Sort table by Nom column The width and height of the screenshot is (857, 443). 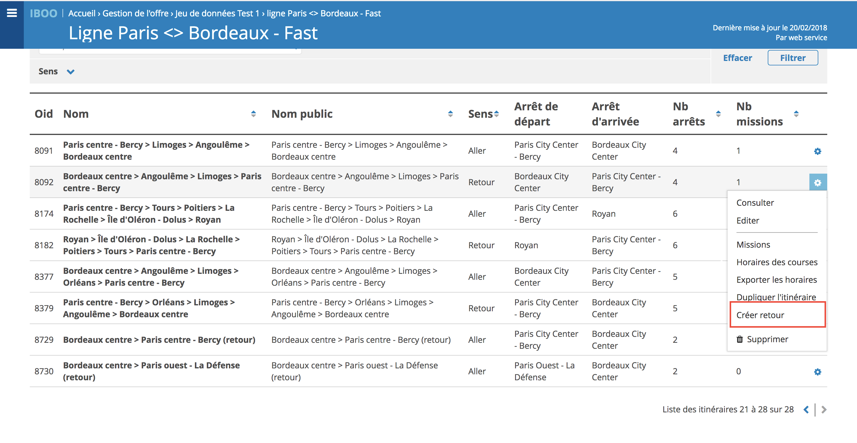[253, 114]
